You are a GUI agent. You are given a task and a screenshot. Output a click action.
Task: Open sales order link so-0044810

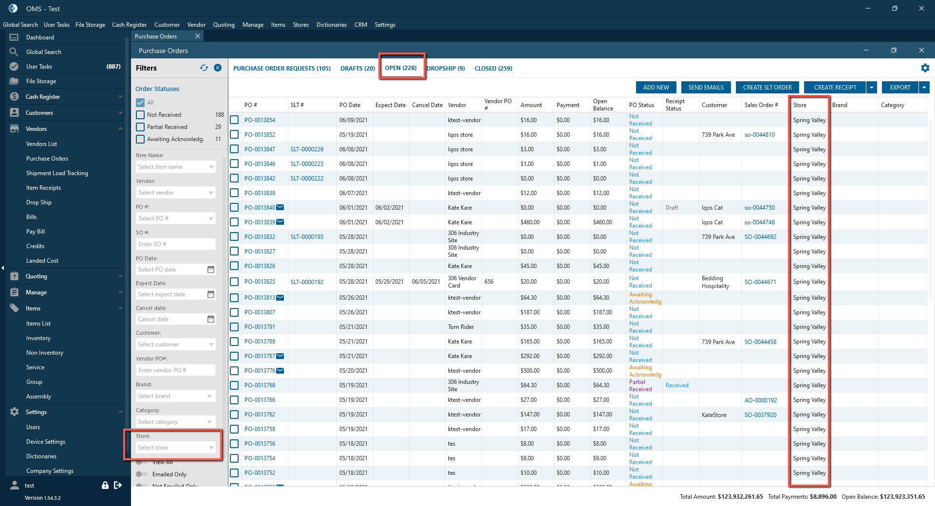tap(759, 135)
